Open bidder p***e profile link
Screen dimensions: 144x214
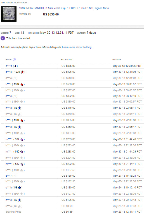[9, 72]
